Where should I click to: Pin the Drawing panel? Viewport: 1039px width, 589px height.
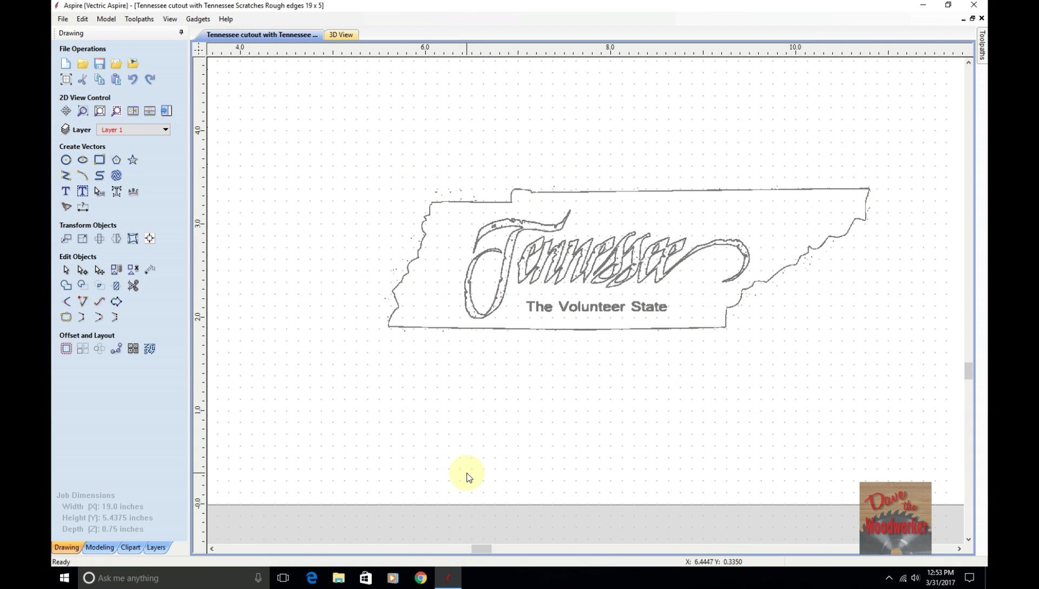181,32
